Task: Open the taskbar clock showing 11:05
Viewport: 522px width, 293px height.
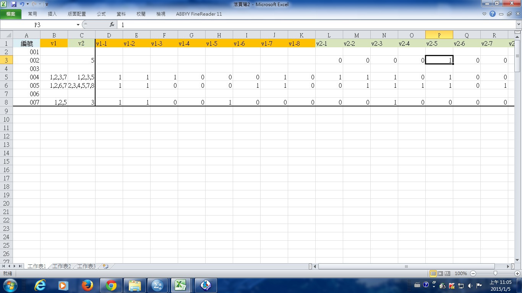Action: pos(500,285)
